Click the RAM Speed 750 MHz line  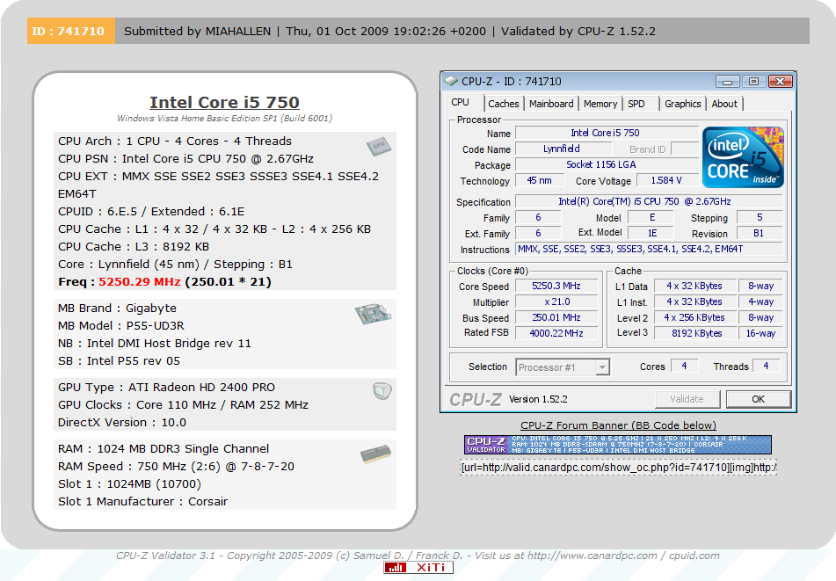point(176,467)
